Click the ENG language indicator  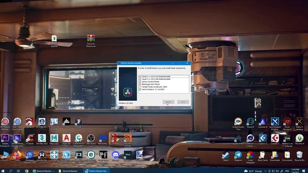(x=287, y=171)
